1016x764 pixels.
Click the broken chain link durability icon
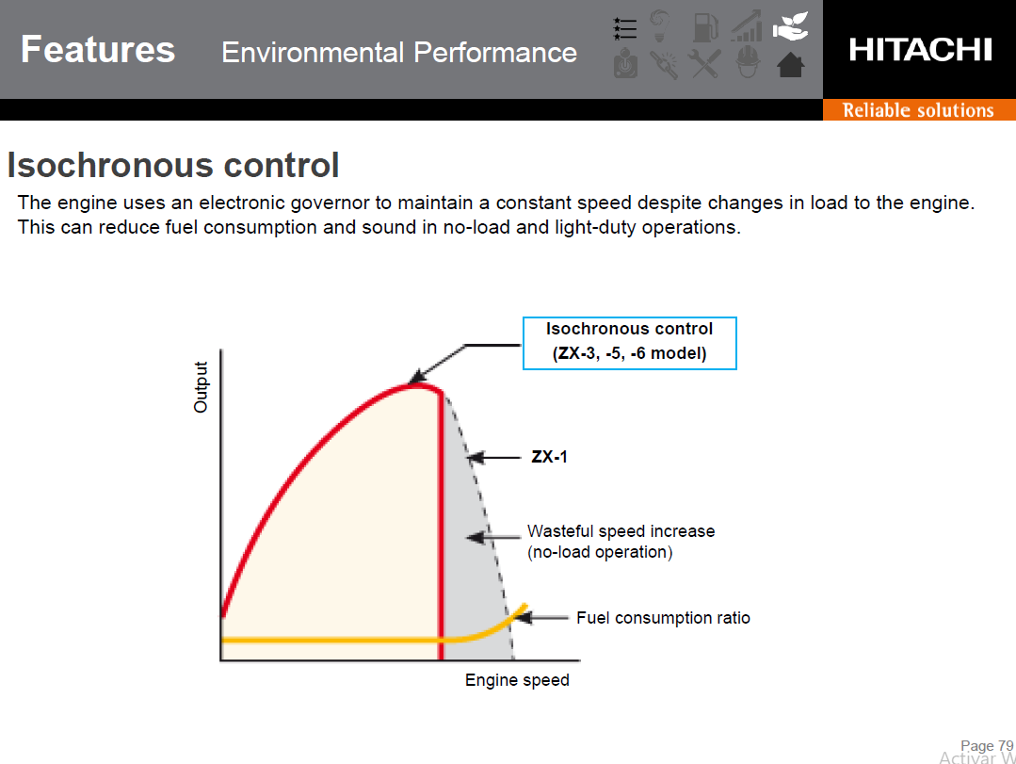pos(664,65)
